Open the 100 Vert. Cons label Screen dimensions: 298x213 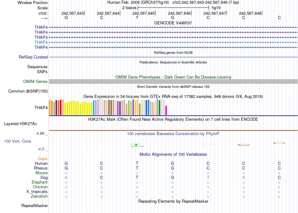coord(18,141)
